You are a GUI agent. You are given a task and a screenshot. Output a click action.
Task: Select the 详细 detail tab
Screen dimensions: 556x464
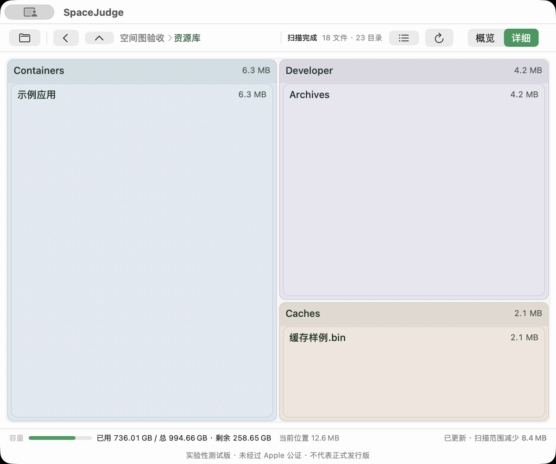click(521, 38)
